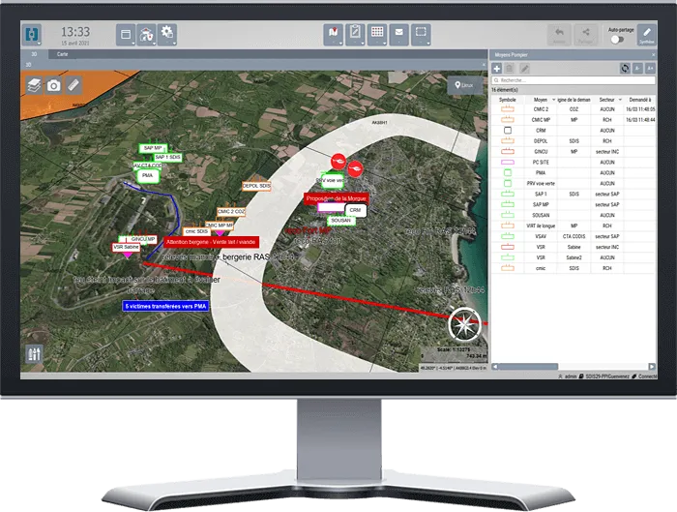The image size is (677, 512).
Task: Open the gear settings toolbar button
Action: tap(167, 35)
